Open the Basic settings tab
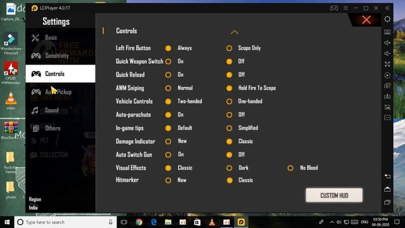Image resolution: width=405 pixels, height=228 pixels. [61, 37]
